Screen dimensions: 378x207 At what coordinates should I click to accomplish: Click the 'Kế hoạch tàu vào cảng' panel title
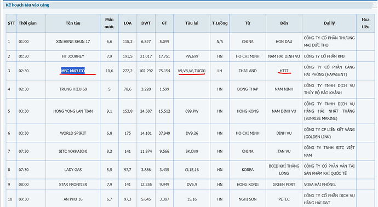point(27,5)
